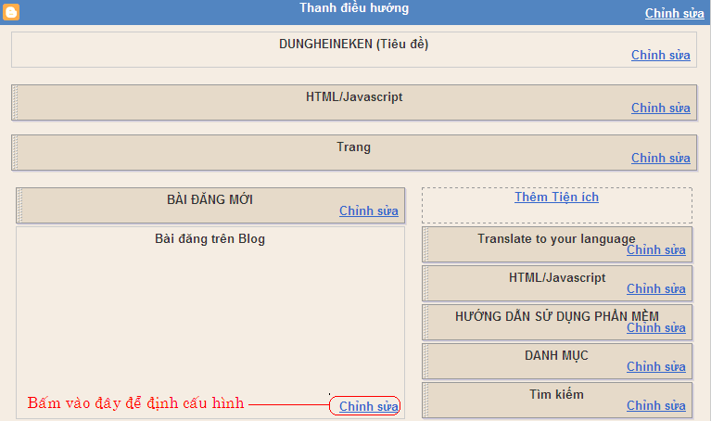The width and height of the screenshot is (711, 421).
Task: Select the Translate to your language title
Action: click(556, 239)
